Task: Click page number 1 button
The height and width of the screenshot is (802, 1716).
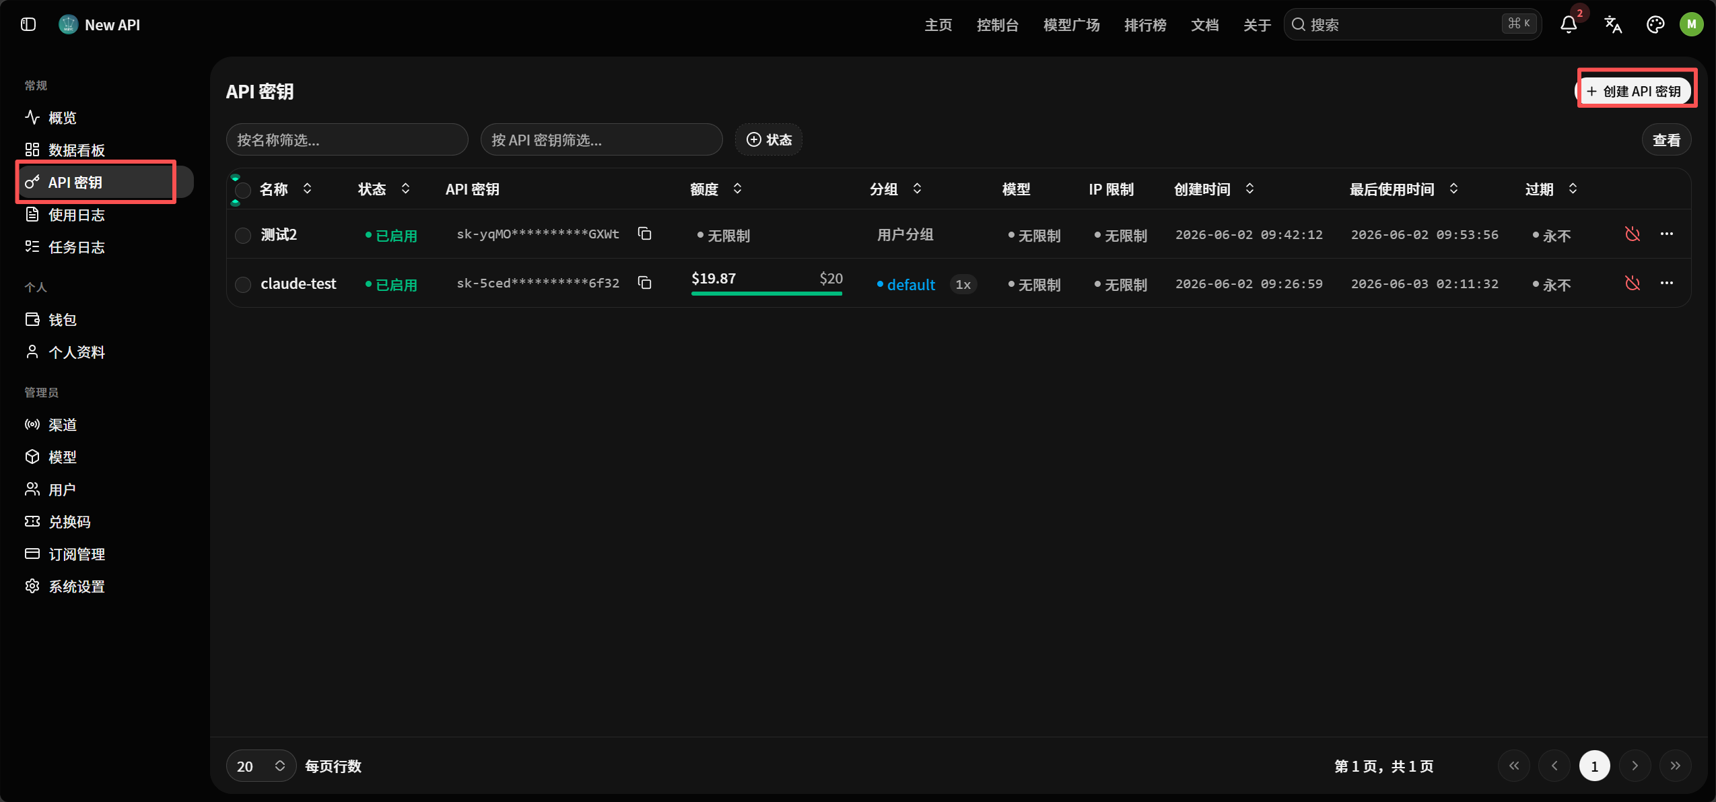Action: (1594, 766)
